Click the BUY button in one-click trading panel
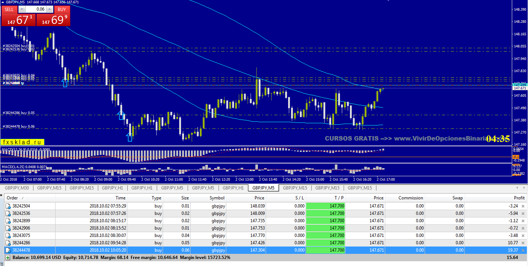528x266 pixels. click(62, 10)
